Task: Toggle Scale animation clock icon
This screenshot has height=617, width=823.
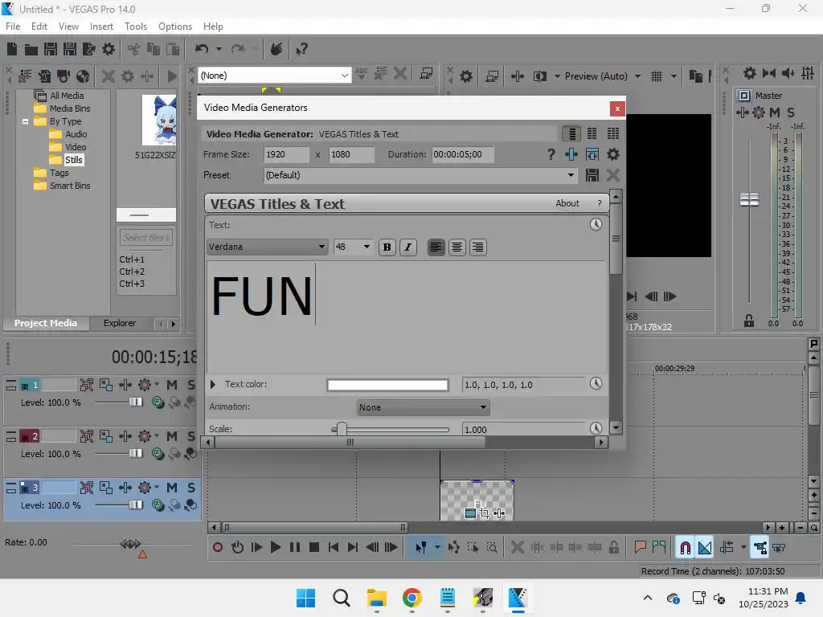Action: [596, 428]
